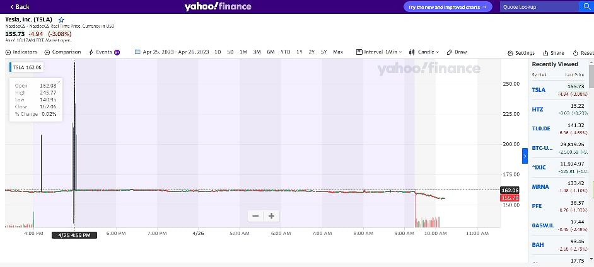594x267 pixels.
Task: Open the Candle chart type dropdown
Action: coord(424,52)
